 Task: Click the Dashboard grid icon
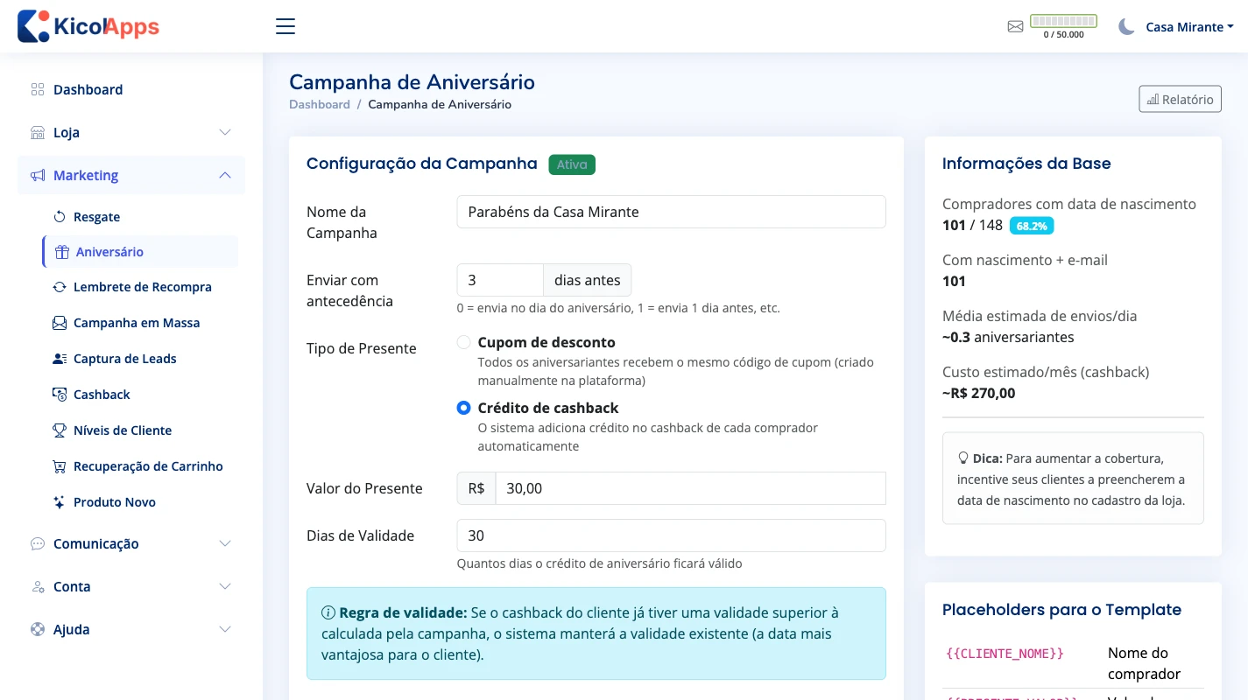tap(37, 89)
